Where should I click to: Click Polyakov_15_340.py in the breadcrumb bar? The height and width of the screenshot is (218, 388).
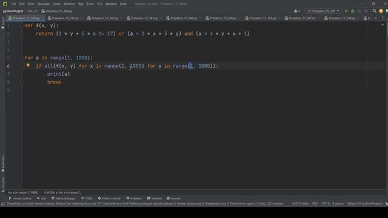[57, 11]
